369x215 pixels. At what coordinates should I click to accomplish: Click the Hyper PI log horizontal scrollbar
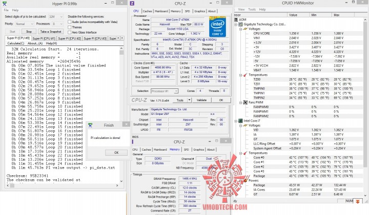(x=63, y=185)
